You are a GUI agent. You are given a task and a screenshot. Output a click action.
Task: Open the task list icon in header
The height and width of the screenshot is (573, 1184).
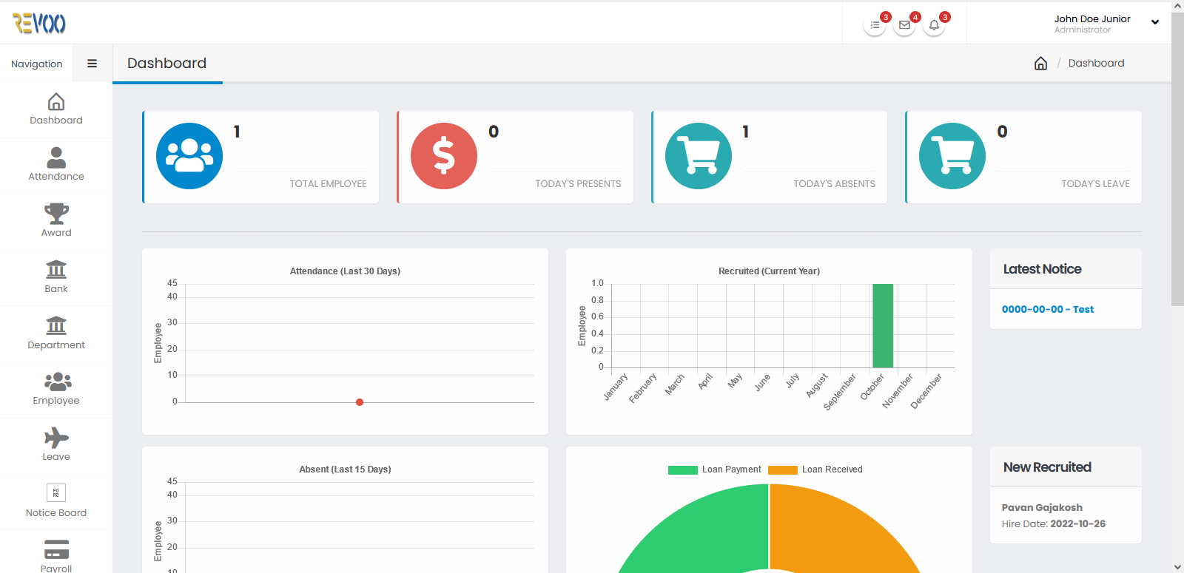875,25
